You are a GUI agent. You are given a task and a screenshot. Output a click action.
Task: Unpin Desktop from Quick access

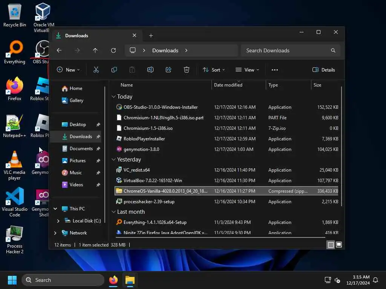(x=98, y=125)
